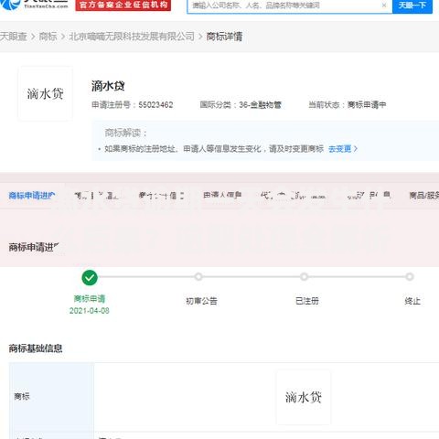
Task: Click the 天眼一下 search button
Action: click(412, 5)
